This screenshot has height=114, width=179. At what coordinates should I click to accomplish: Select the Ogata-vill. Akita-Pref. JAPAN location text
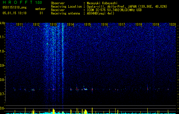(127, 7)
